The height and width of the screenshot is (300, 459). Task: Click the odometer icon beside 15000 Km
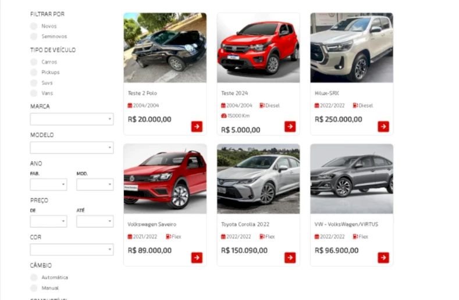[x=224, y=116]
